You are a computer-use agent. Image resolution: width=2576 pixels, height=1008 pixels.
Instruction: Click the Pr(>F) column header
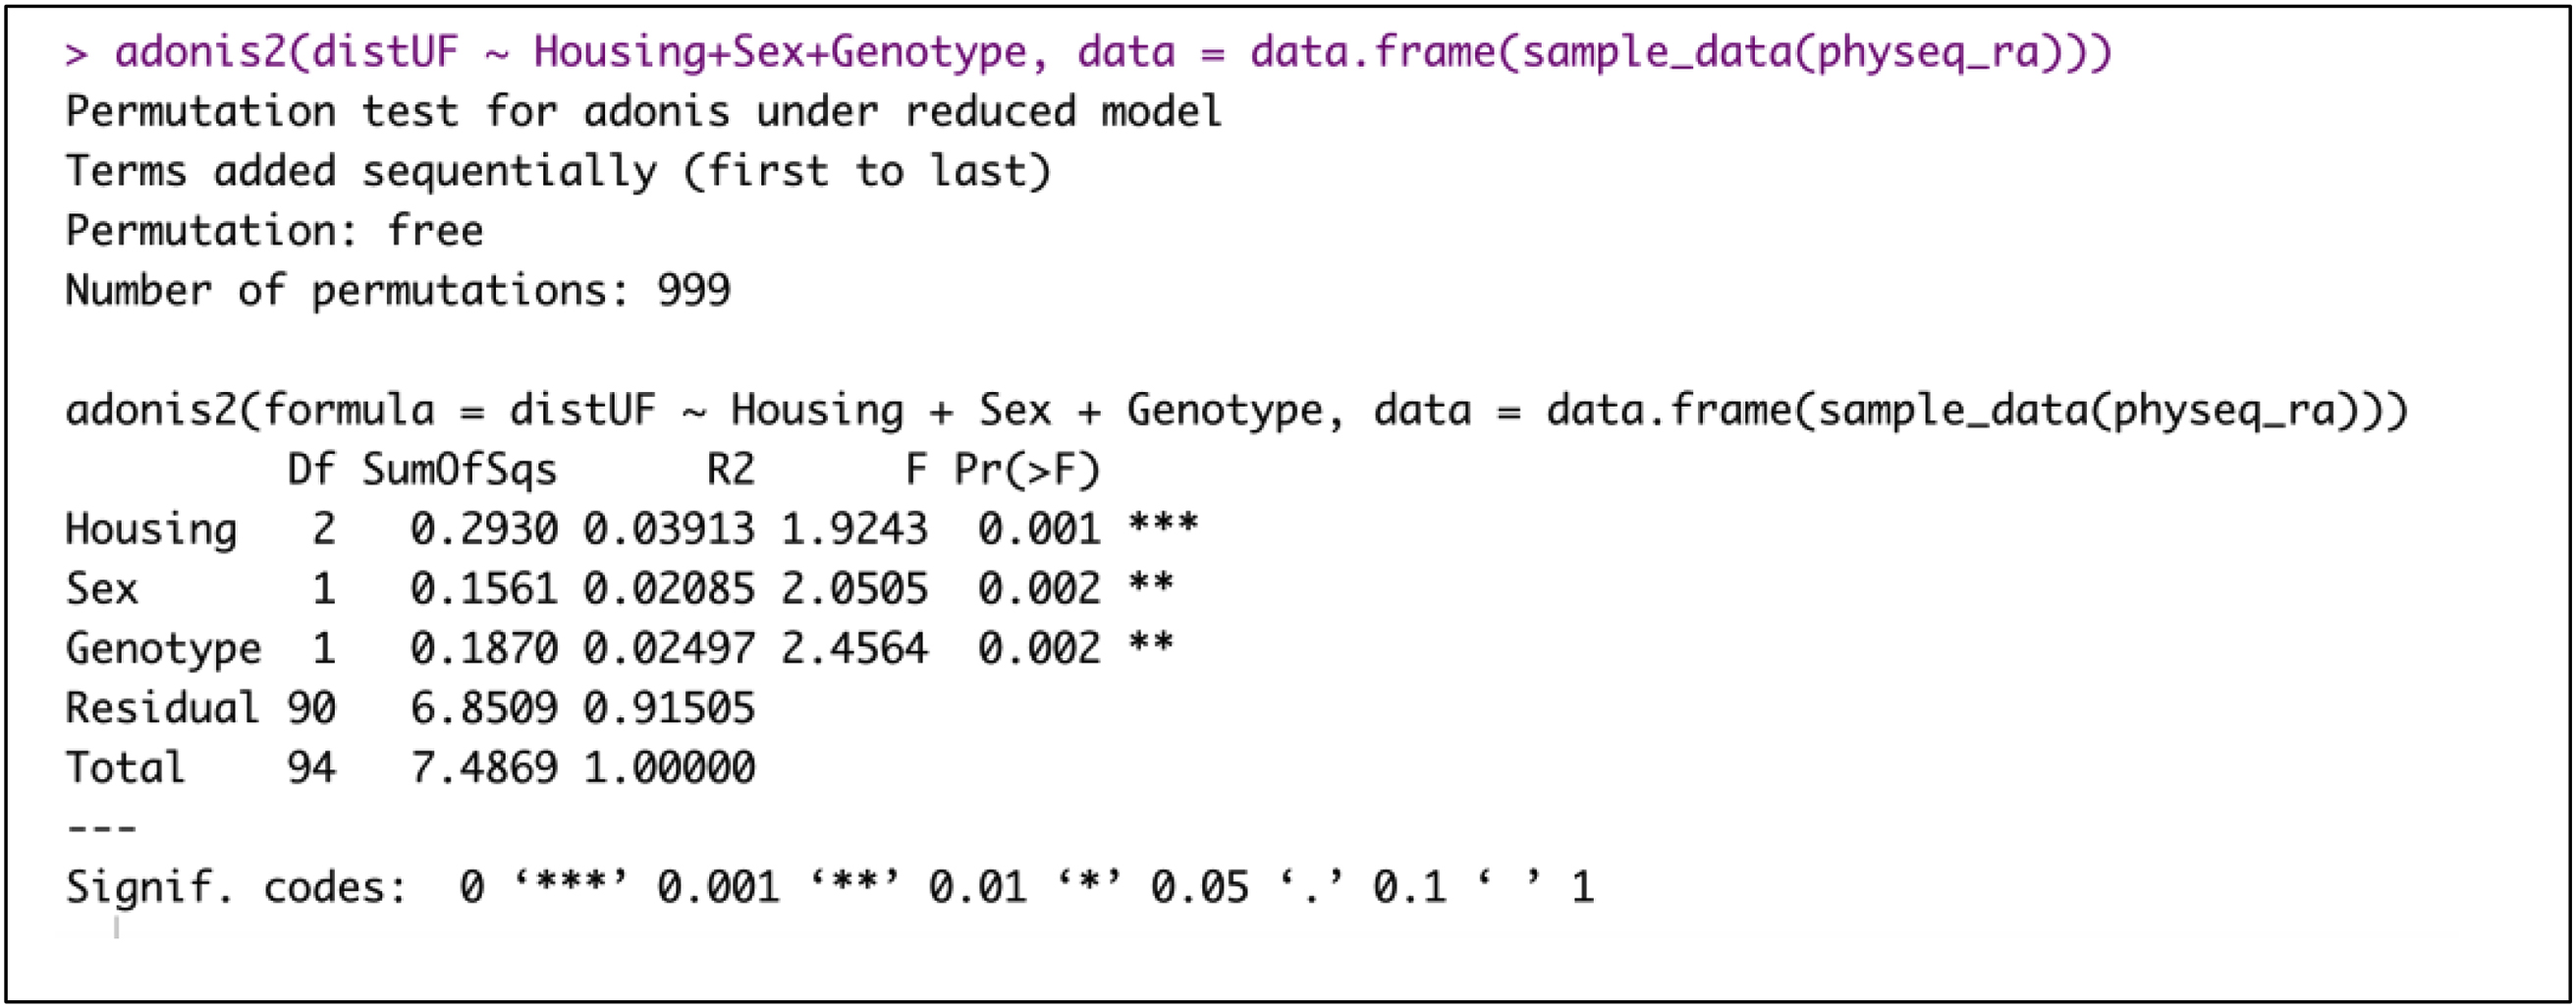pyautogui.click(x=1027, y=470)
